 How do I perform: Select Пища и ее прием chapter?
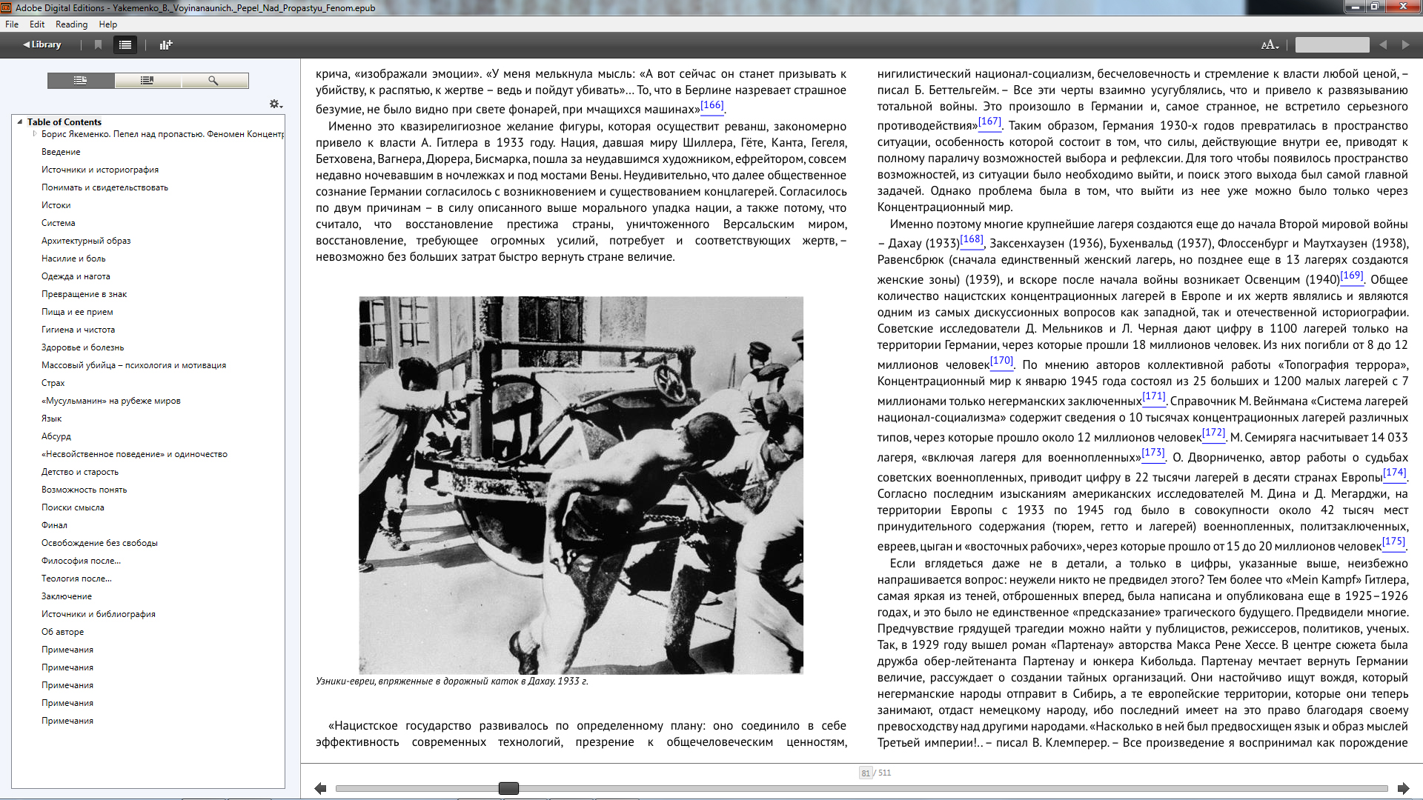tap(77, 312)
